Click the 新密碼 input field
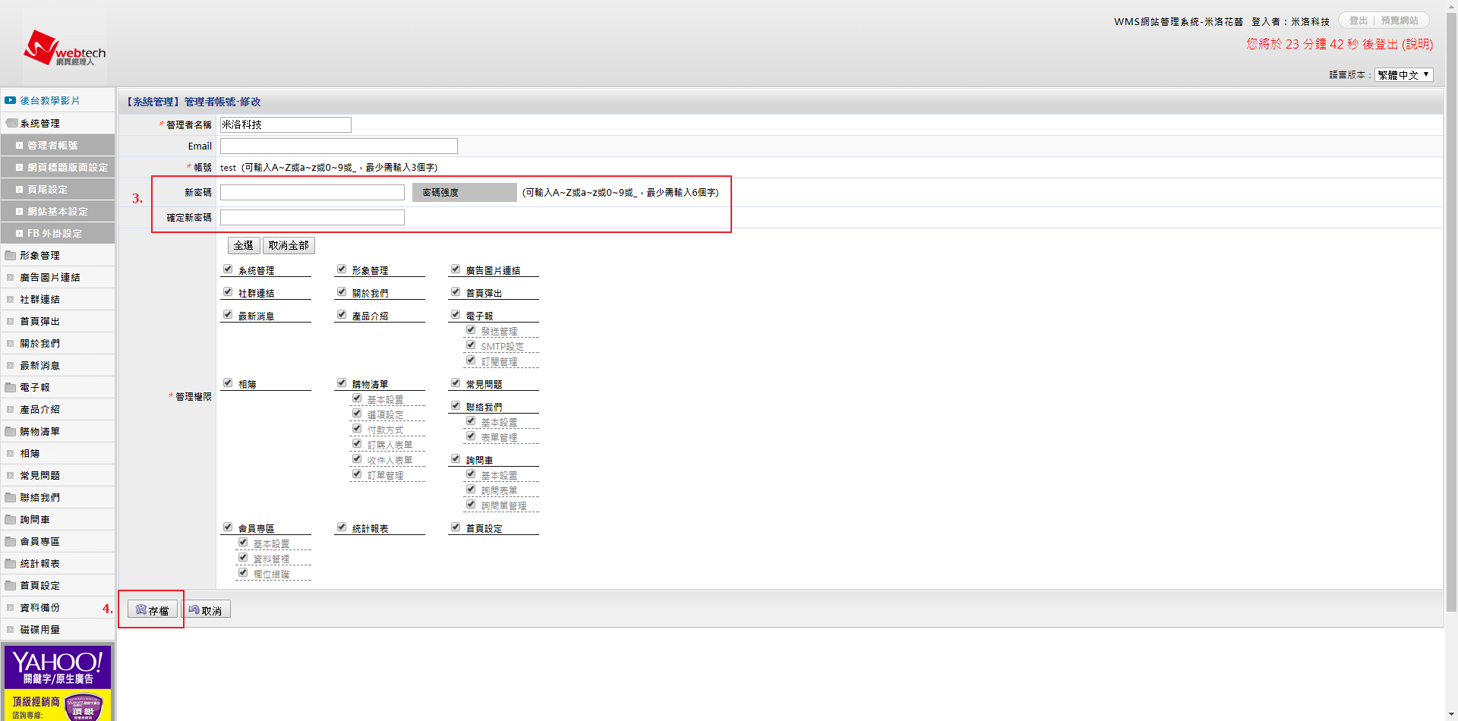The width and height of the screenshot is (1458, 721). 312,193
